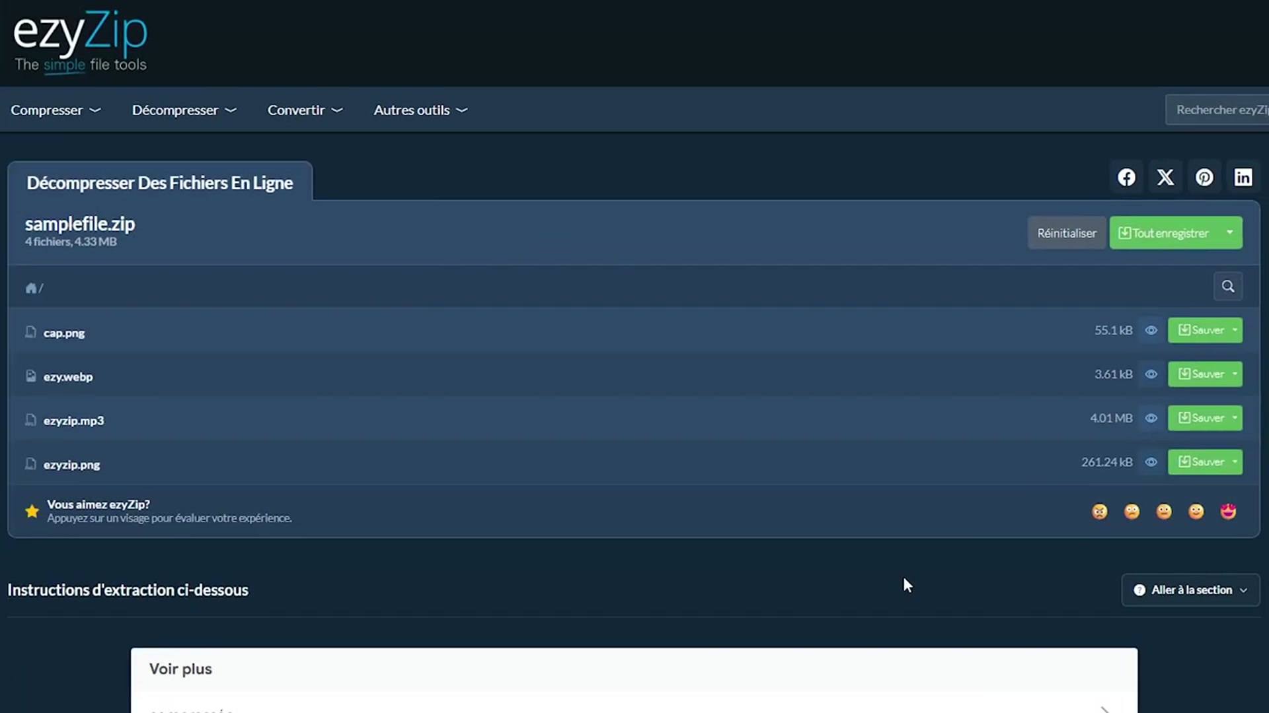Expand Sauver dropdown arrow for ezyzip.png
The height and width of the screenshot is (713, 1269).
[x=1235, y=462]
